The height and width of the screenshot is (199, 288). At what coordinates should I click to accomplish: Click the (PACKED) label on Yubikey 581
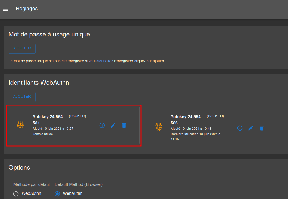point(77,116)
